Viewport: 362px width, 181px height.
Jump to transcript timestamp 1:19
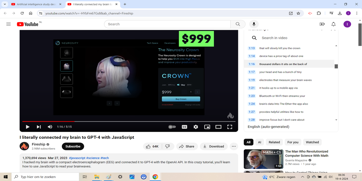252,80
